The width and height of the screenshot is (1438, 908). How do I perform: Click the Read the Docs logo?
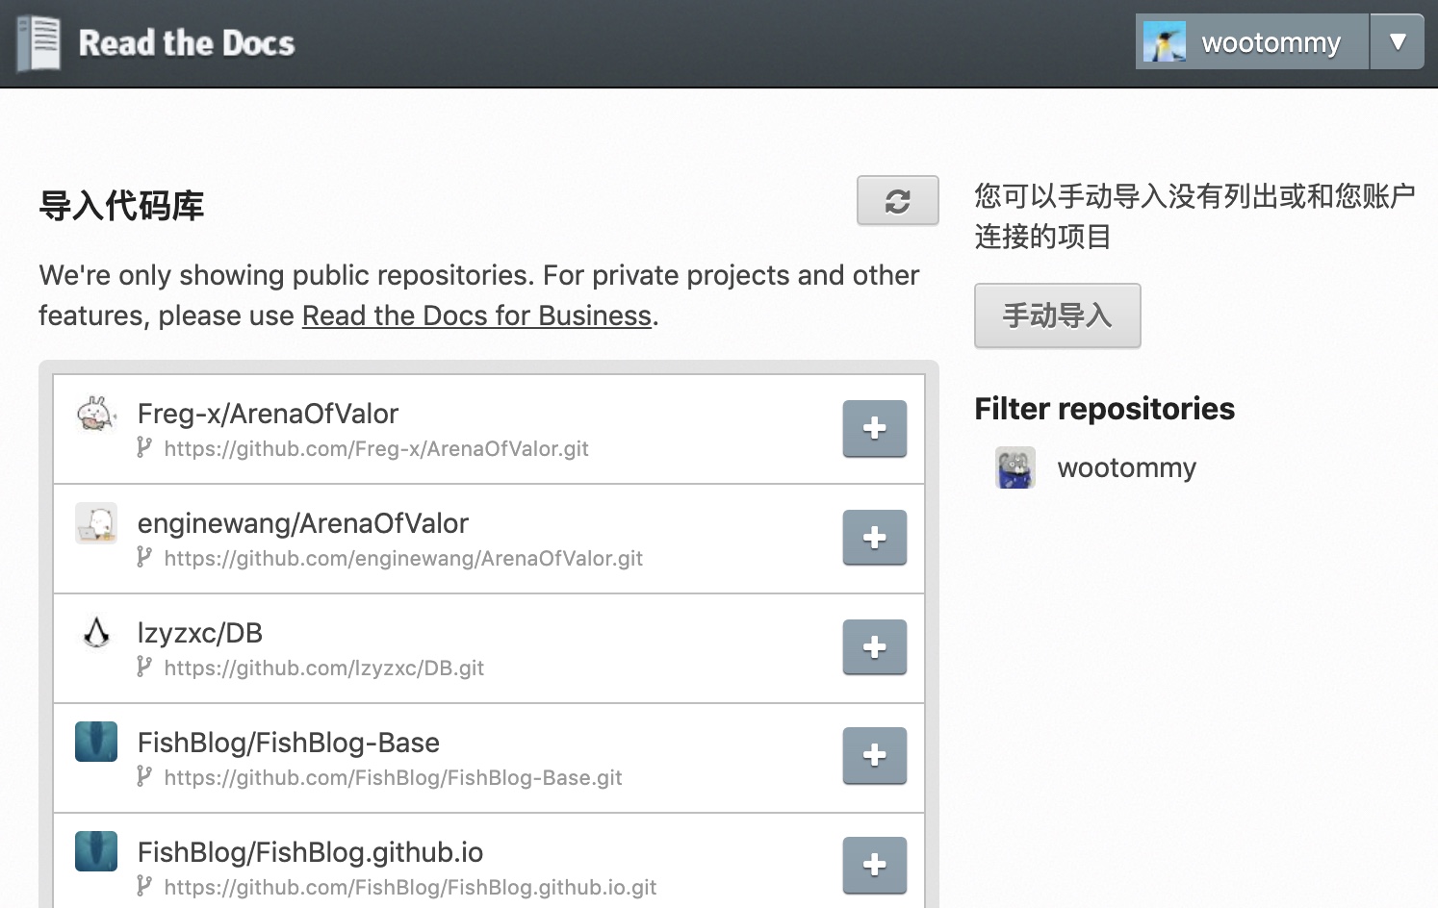(156, 43)
